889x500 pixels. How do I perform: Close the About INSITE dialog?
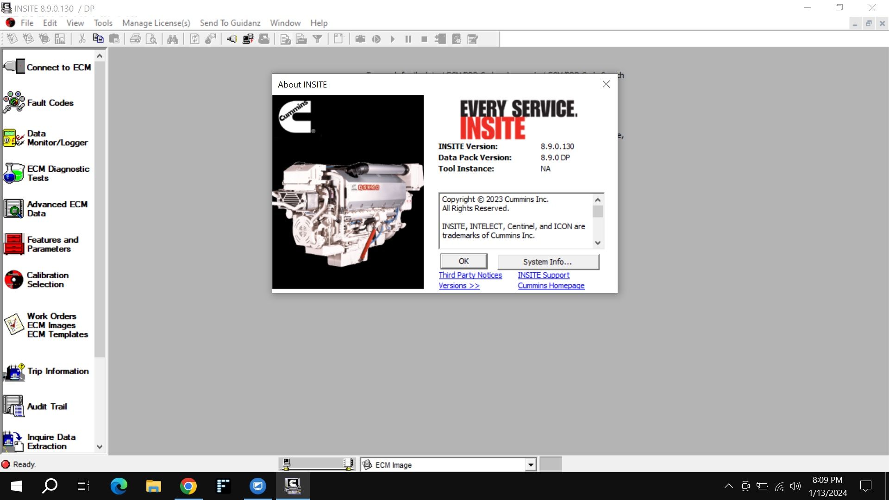(606, 84)
